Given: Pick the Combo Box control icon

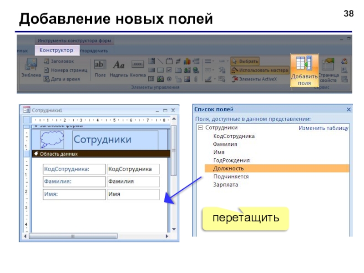Looking at the screenshot, I should coord(152,61).
